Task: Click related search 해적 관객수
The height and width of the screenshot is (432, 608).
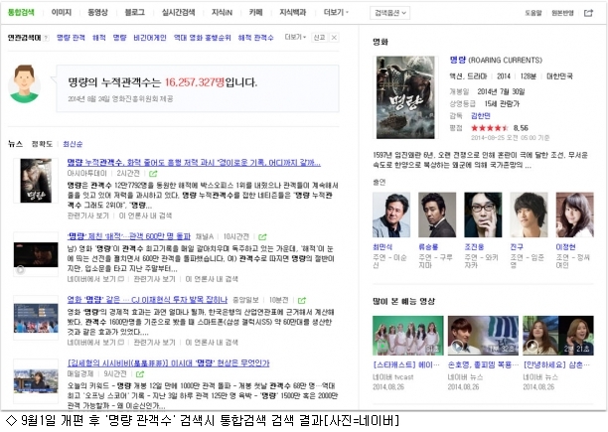Action: (256, 38)
